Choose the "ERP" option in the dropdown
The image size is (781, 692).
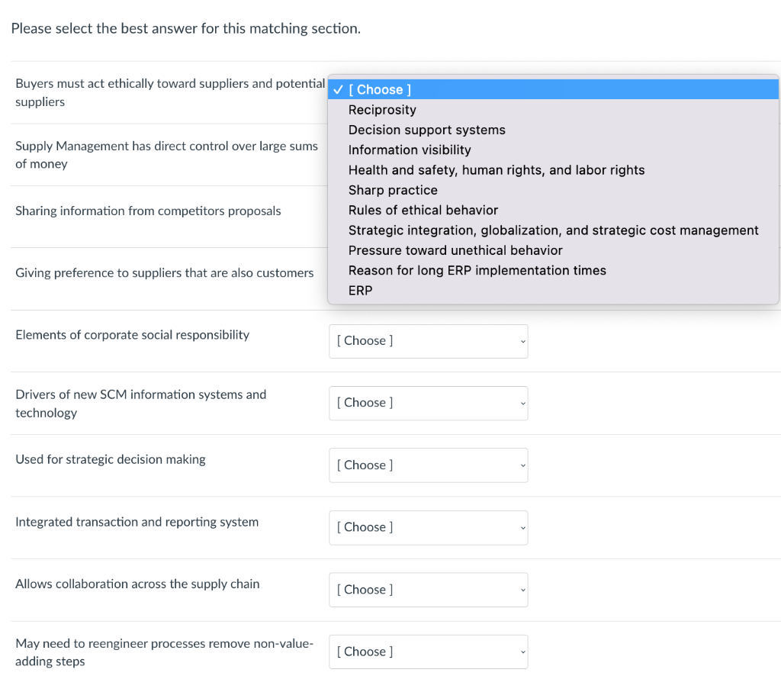[360, 291]
